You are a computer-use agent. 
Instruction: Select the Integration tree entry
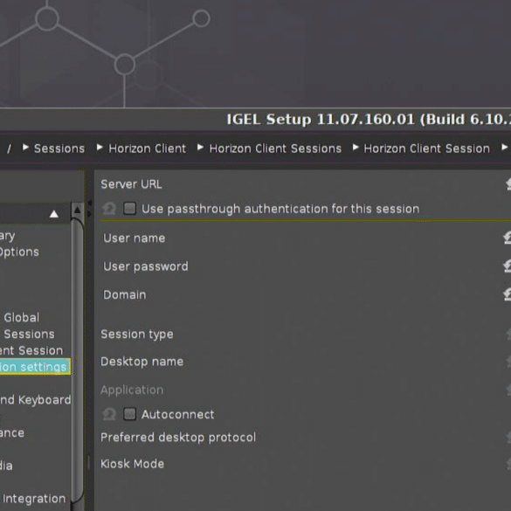[x=34, y=499]
